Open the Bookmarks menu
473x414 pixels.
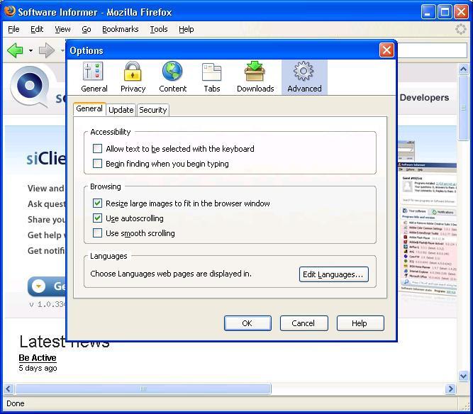point(121,29)
